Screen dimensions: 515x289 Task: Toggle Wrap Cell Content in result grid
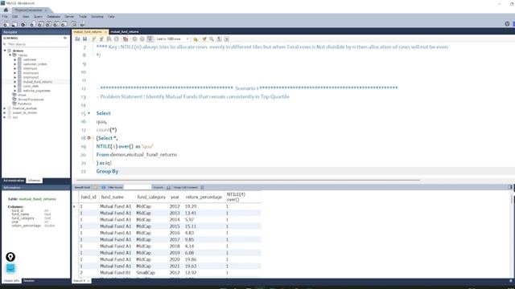pos(202,187)
